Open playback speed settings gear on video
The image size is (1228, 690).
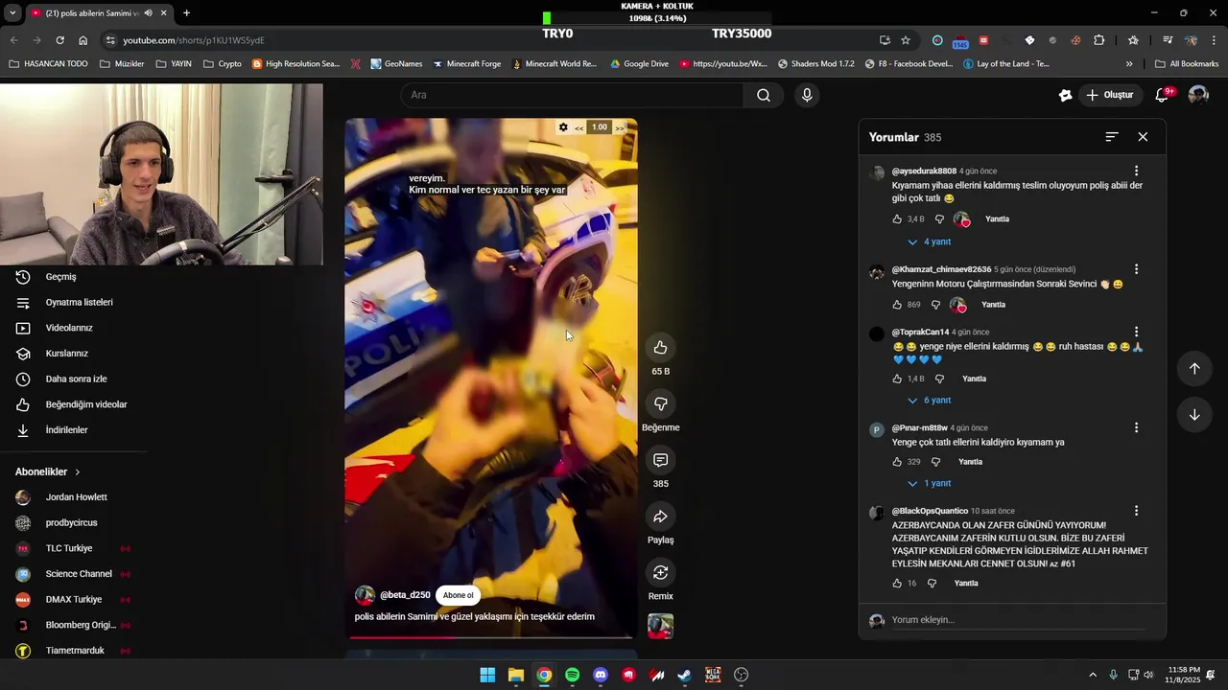click(563, 127)
